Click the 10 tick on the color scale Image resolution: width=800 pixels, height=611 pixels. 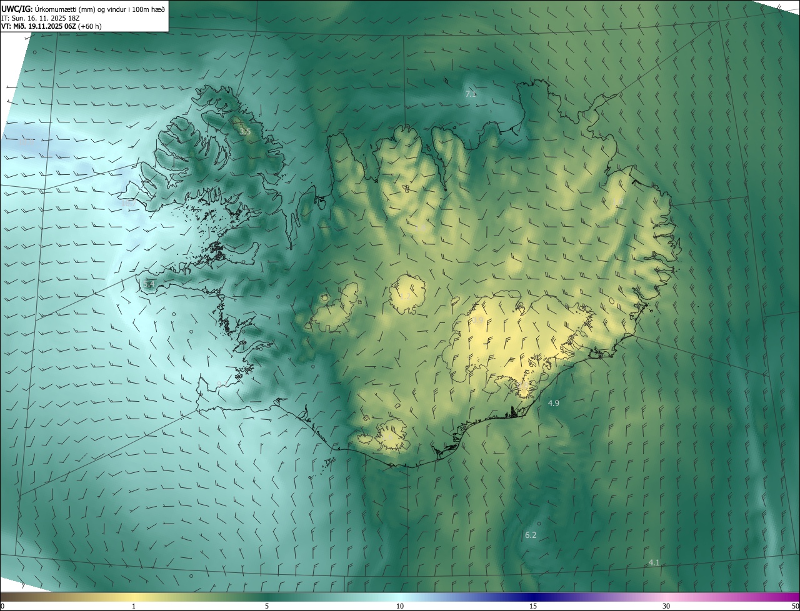pos(400,606)
